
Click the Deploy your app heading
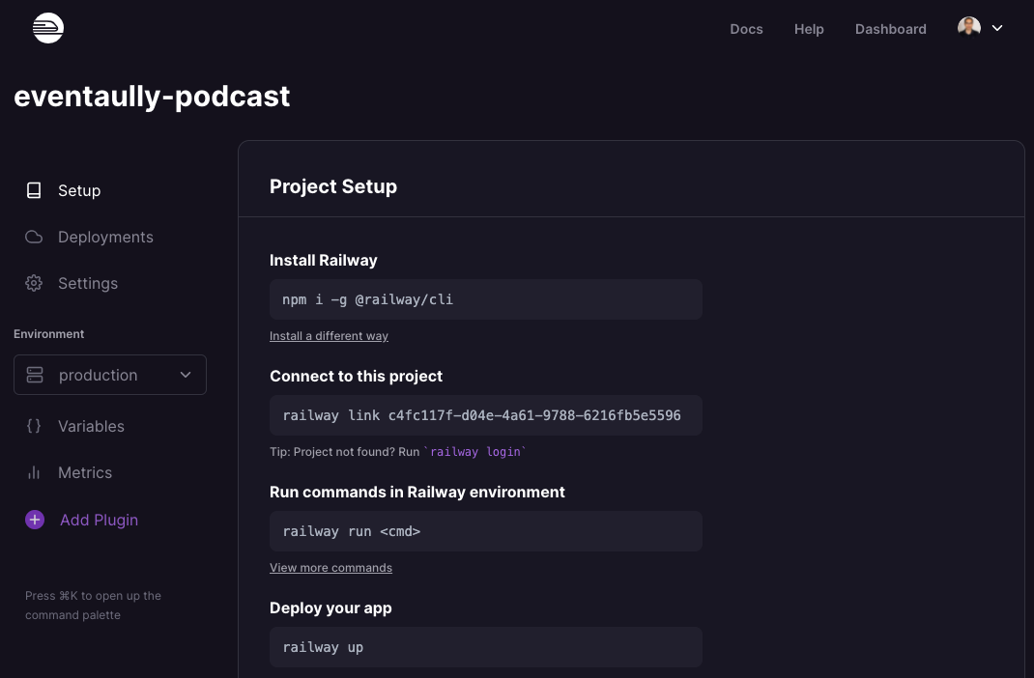tap(331, 608)
